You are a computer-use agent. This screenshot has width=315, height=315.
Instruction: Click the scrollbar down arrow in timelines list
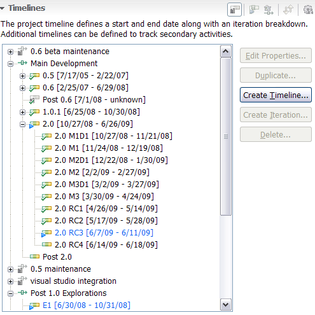(225, 305)
